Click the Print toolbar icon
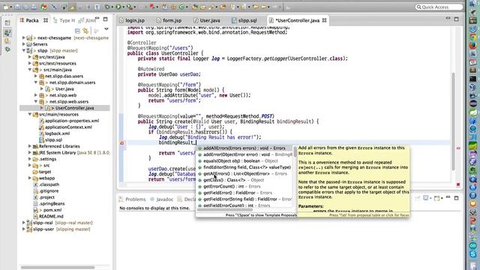Screen dimensions: 480x270 tap(34, 7)
